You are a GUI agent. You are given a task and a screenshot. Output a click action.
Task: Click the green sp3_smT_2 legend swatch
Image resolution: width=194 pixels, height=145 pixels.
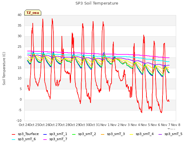point(74,134)
